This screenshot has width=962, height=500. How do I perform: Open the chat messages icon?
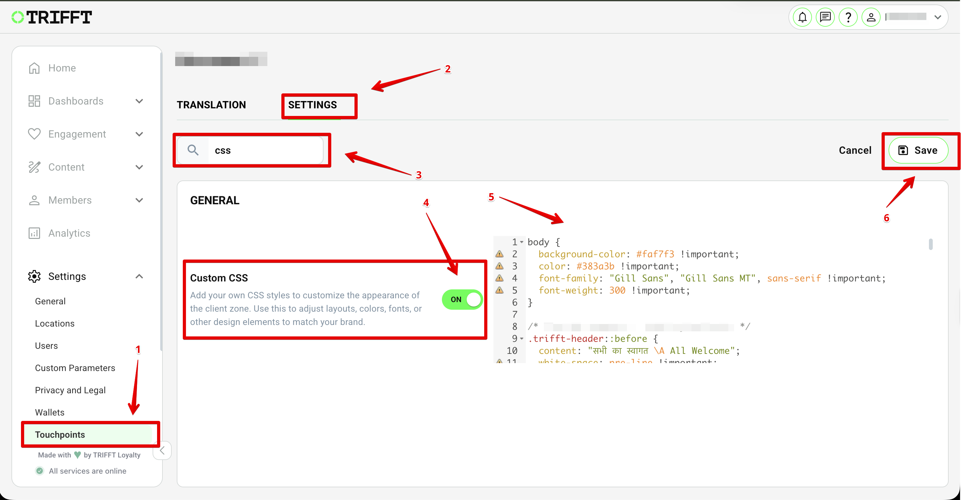[x=825, y=17]
